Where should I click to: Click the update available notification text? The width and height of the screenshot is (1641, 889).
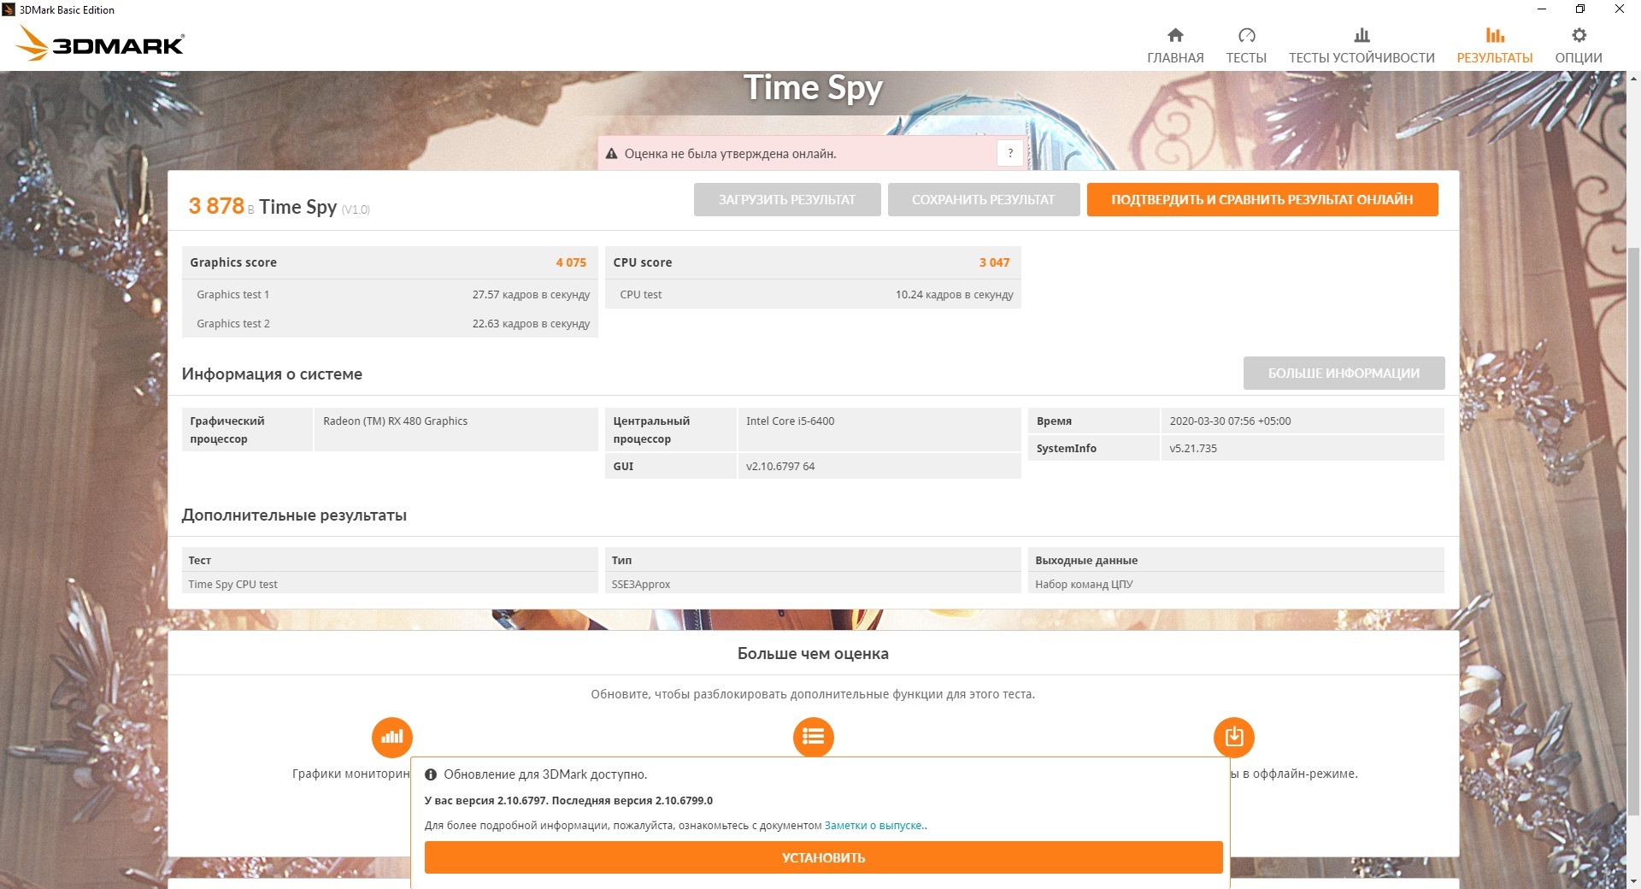pyautogui.click(x=545, y=774)
